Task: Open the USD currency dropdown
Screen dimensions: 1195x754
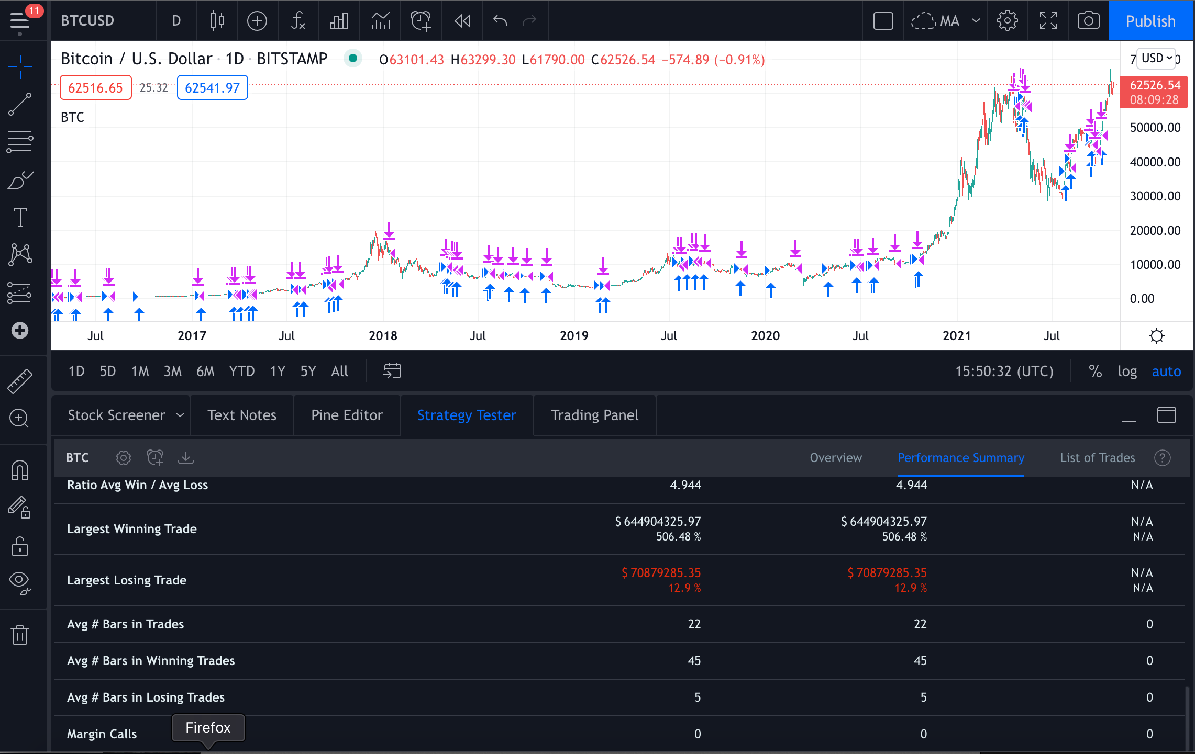Action: pyautogui.click(x=1156, y=58)
